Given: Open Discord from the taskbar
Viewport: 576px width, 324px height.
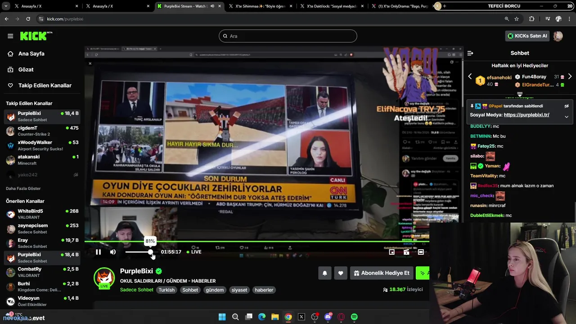Looking at the screenshot, I should 328,317.
